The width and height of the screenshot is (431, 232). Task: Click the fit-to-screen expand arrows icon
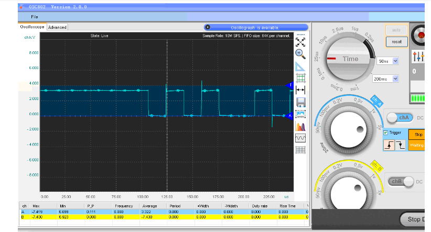(x=301, y=41)
